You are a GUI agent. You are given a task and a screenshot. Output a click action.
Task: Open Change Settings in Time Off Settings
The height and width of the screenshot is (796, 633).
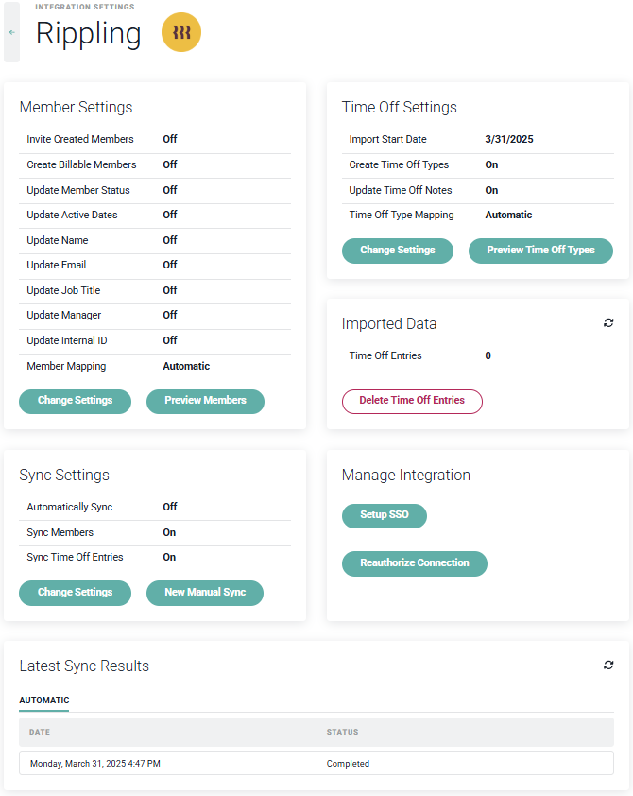(x=398, y=251)
